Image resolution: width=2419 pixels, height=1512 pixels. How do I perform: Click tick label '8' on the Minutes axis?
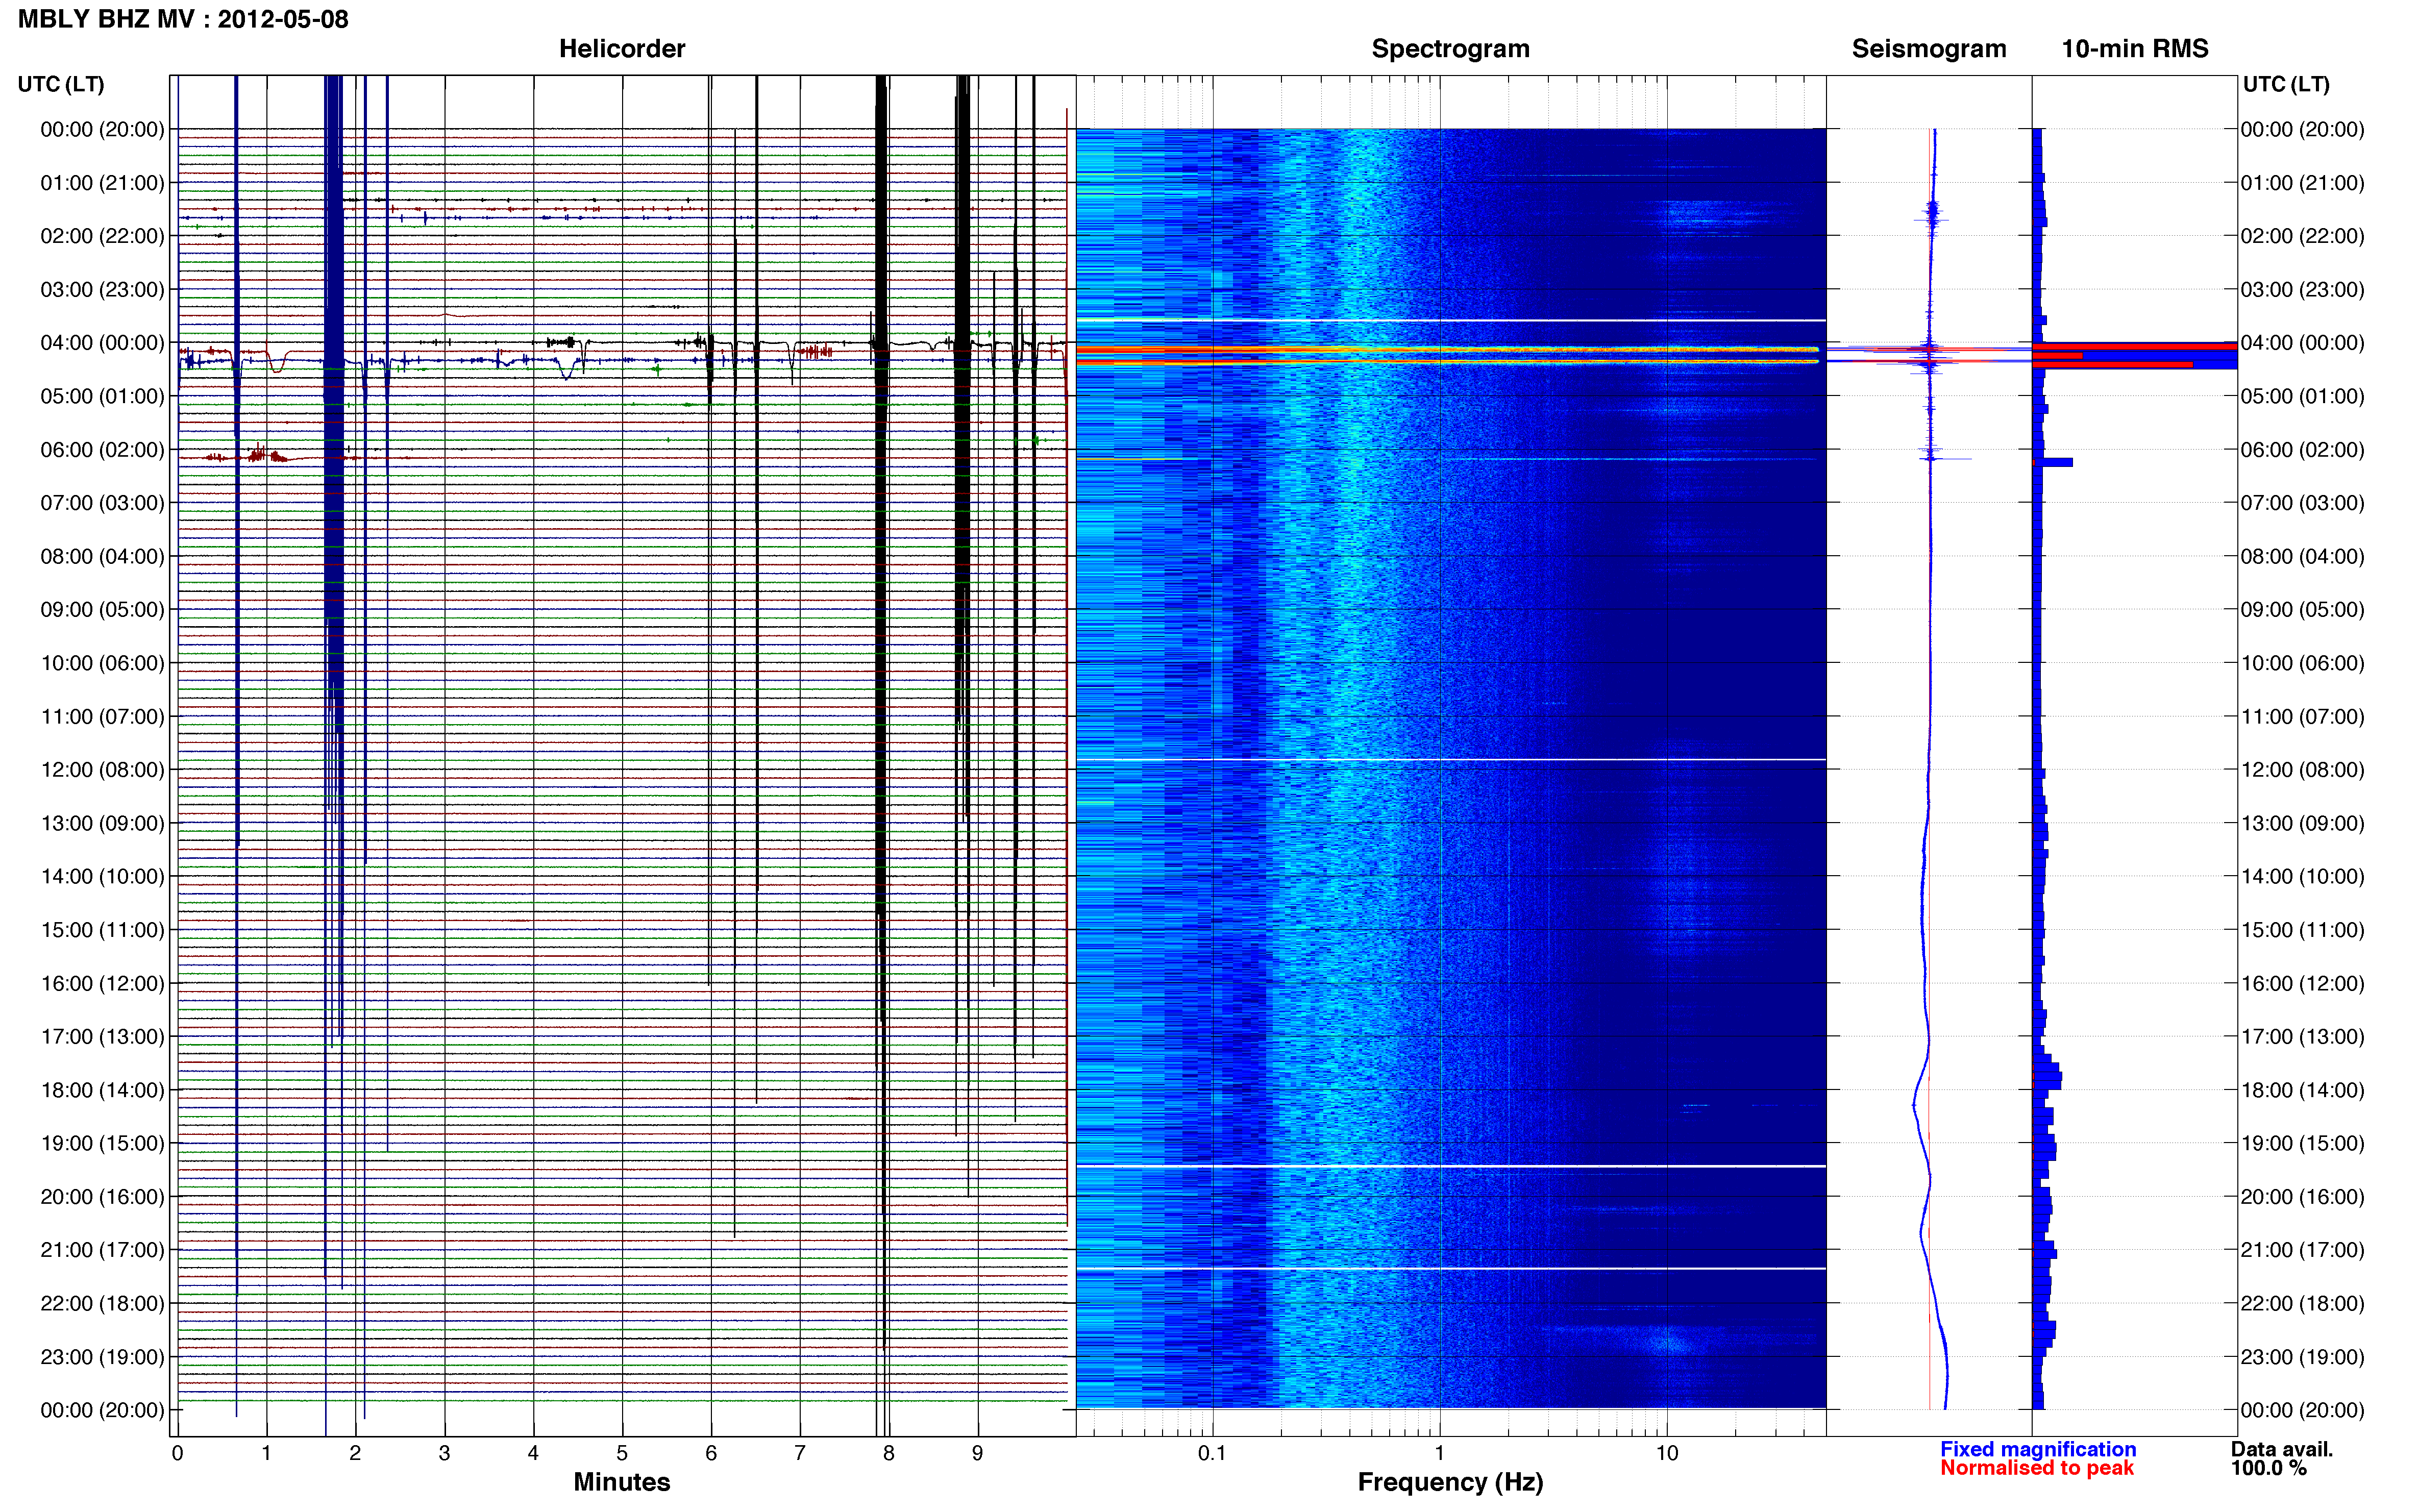888,1453
